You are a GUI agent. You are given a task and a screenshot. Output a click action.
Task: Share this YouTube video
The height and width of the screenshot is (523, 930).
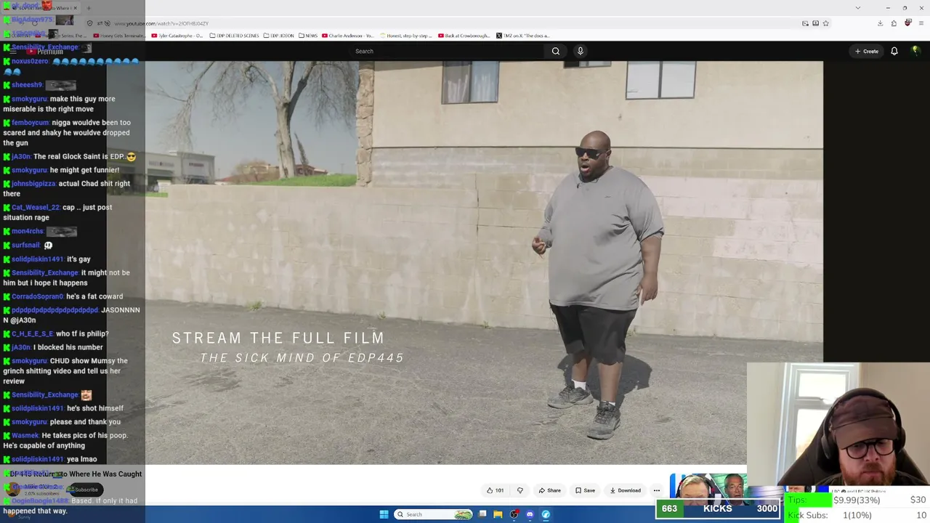click(549, 490)
